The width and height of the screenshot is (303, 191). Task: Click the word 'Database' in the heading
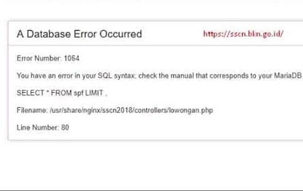tap(48, 34)
